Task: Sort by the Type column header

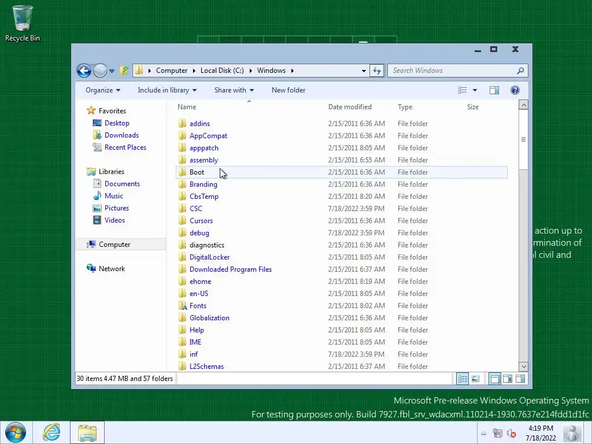Action: pos(405,107)
